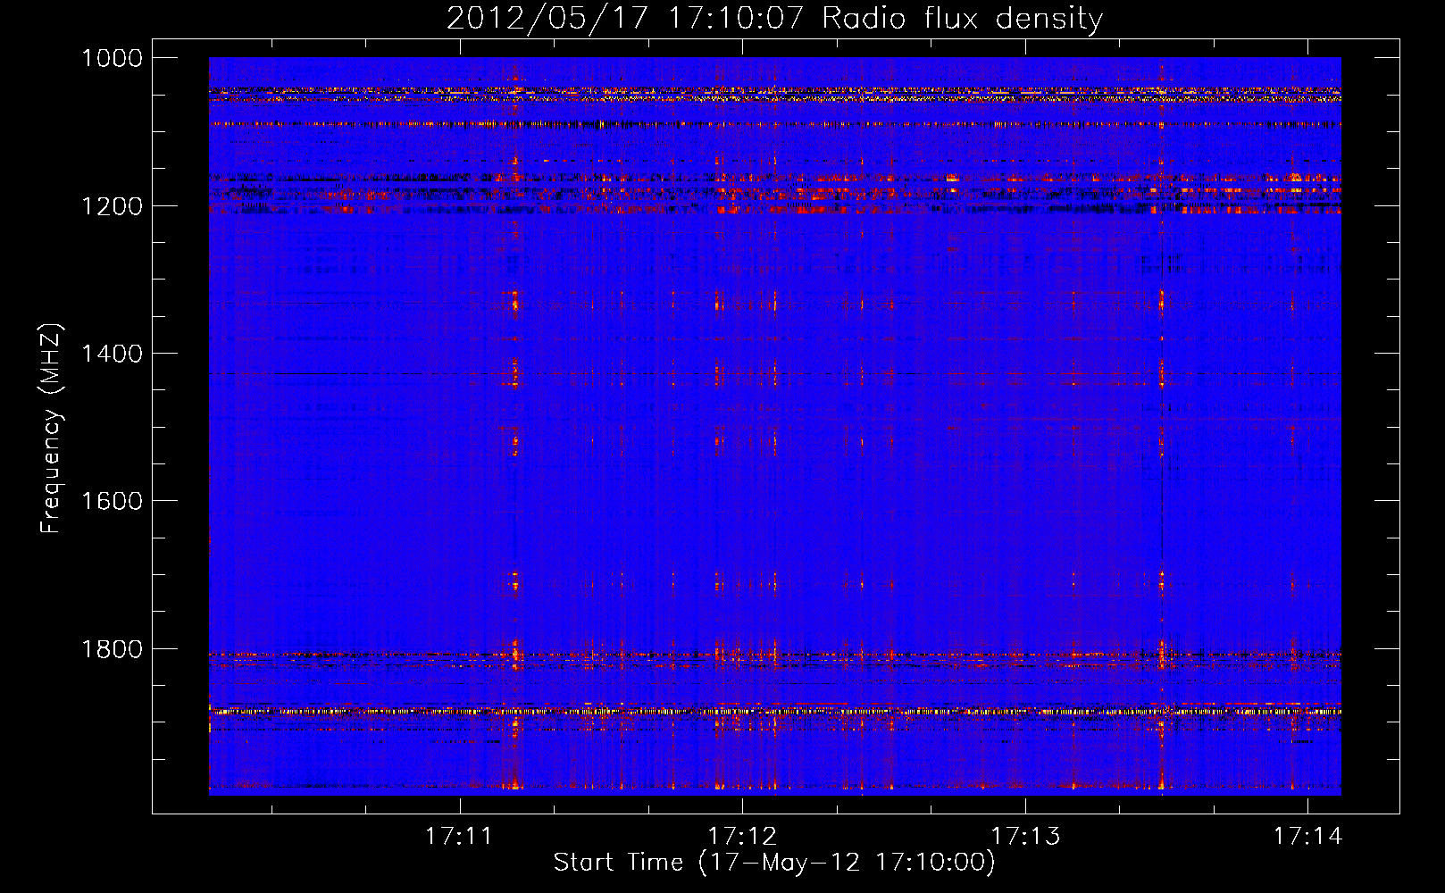The image size is (1445, 893).
Task: Click the 1600 frequency tick label
Action: [112, 501]
